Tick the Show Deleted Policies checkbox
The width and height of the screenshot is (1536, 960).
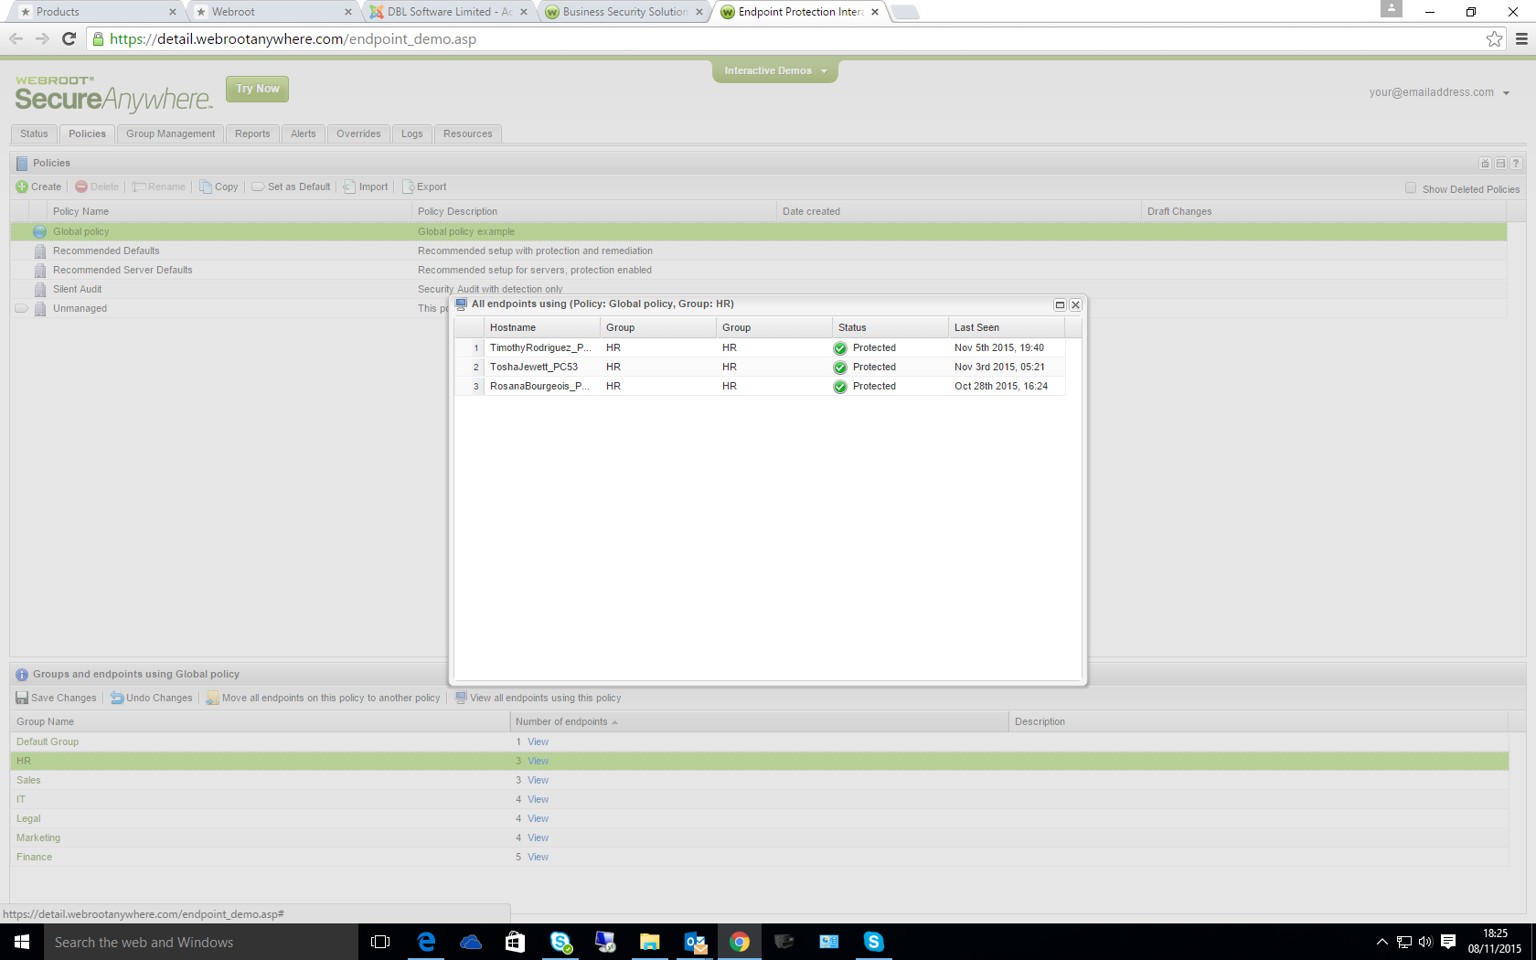(x=1411, y=188)
